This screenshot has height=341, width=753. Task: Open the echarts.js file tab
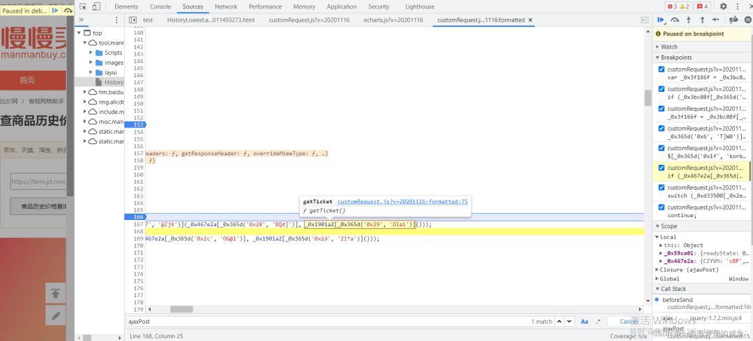[x=393, y=20]
